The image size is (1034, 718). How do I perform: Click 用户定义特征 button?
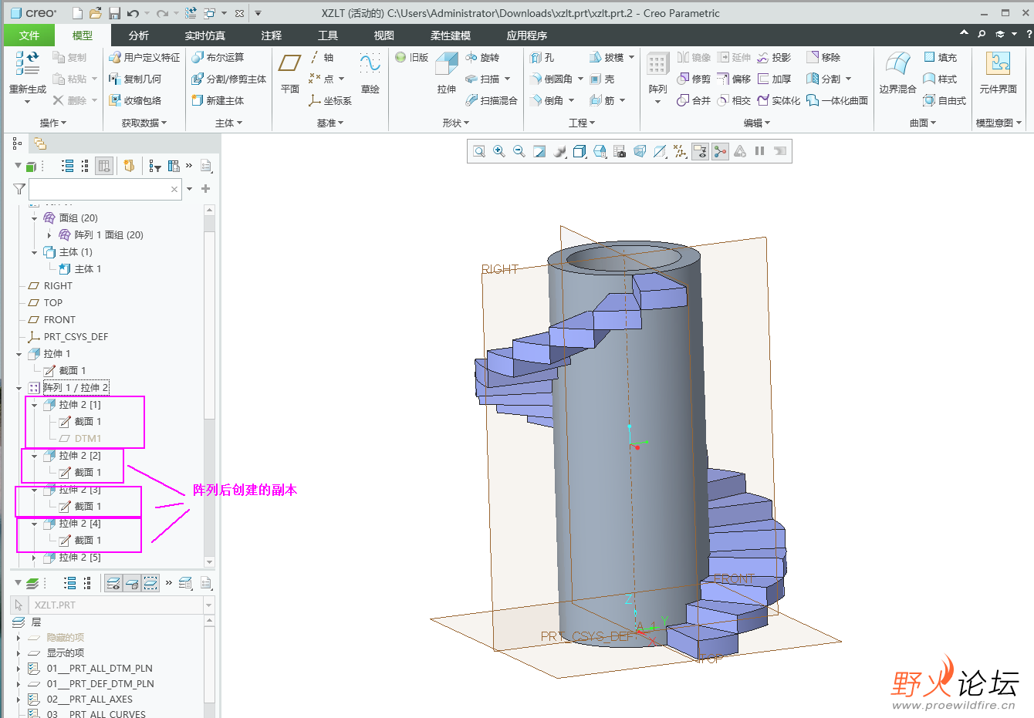tap(144, 58)
